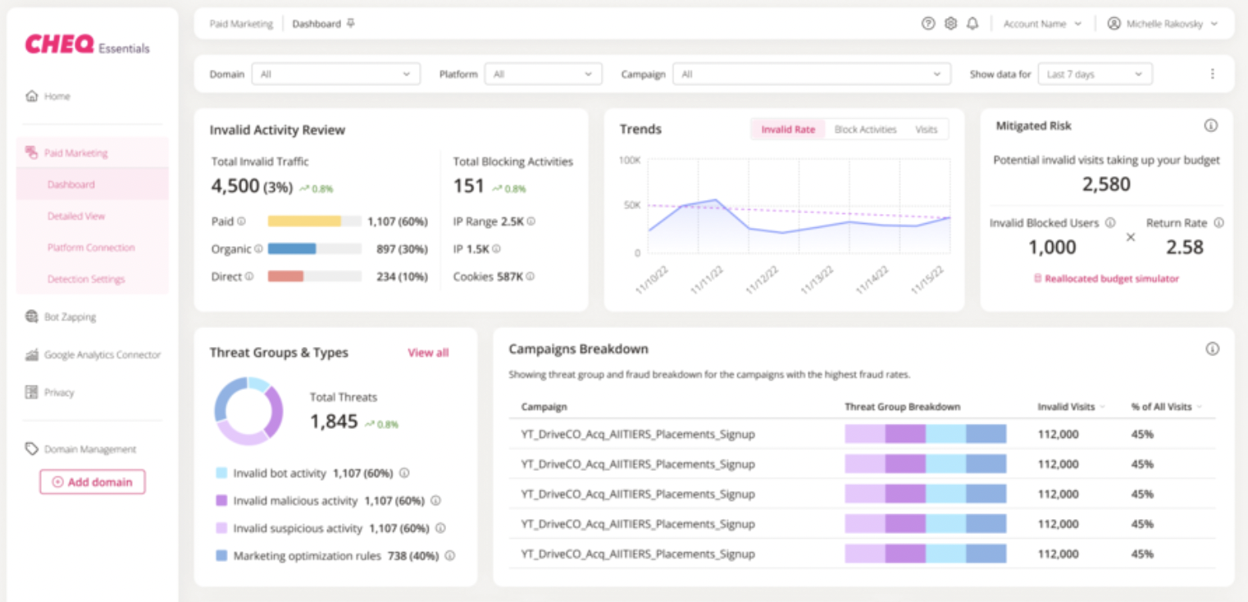
Task: Click the Add domain button
Action: tap(93, 482)
